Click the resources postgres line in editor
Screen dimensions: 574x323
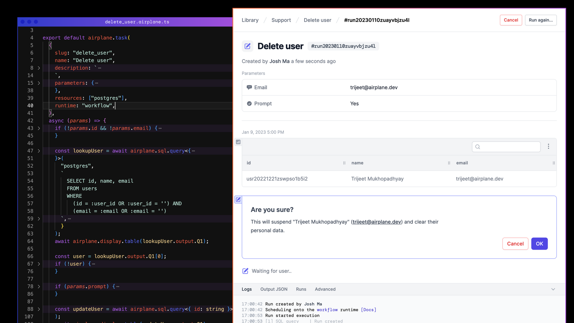coord(91,98)
